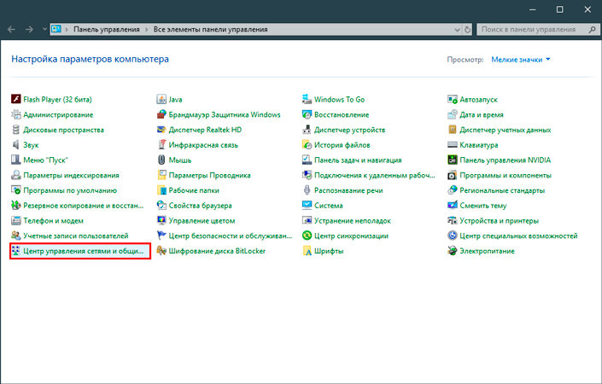Open Параметры Проводника
Screen dimensions: 602x384
[x=203, y=175]
